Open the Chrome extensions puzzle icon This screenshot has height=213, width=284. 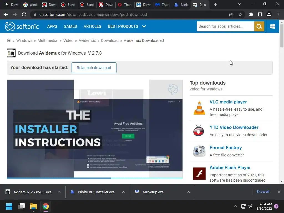coord(251,14)
